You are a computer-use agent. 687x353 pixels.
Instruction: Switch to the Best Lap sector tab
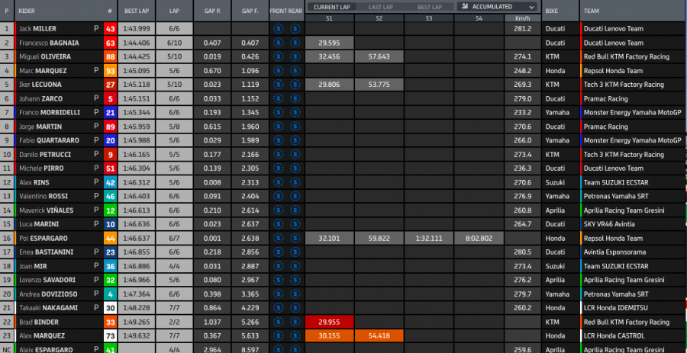pyautogui.click(x=428, y=7)
